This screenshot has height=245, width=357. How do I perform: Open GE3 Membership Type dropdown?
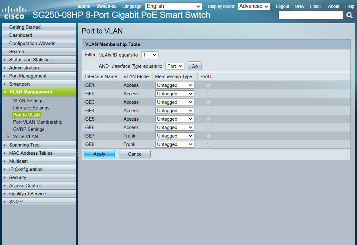175,102
